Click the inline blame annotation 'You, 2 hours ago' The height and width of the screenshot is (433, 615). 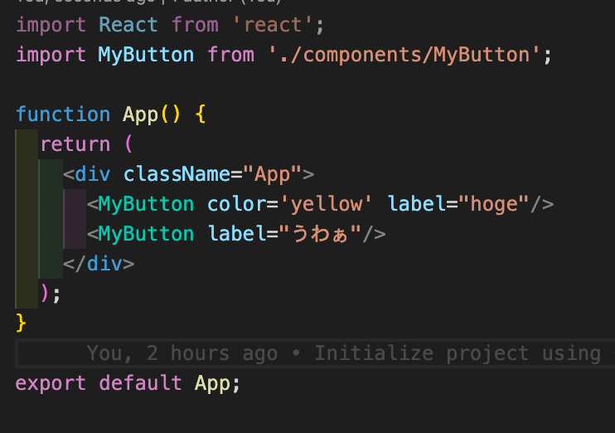pyautogui.click(x=182, y=353)
